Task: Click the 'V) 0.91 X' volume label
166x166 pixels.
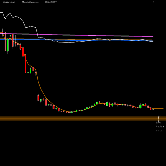Action: (160, 126)
